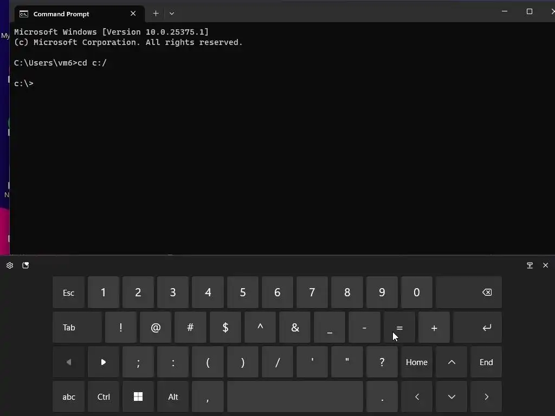
Task: Tap the number 5 key
Action: 243,292
